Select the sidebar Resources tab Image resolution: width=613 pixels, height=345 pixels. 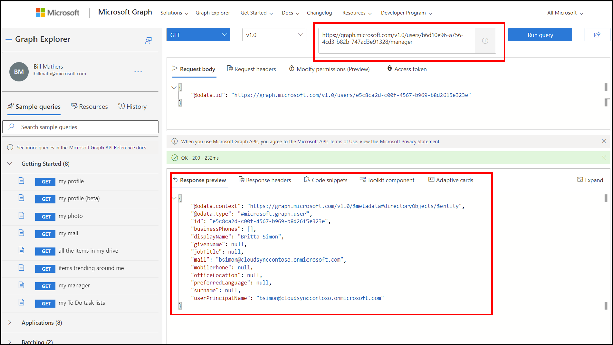click(89, 106)
